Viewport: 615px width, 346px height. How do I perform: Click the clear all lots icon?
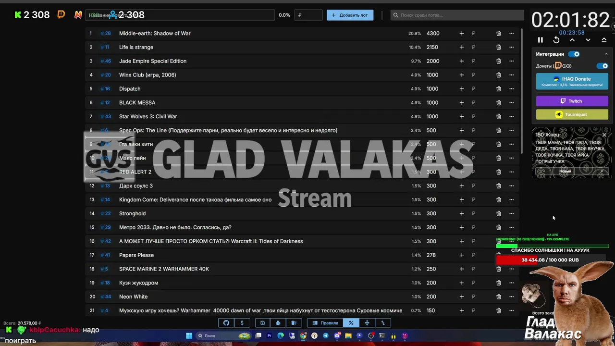click(x=294, y=323)
